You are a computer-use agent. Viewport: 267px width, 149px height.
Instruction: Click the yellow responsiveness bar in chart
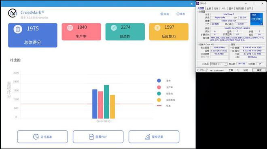[x=112, y=107]
